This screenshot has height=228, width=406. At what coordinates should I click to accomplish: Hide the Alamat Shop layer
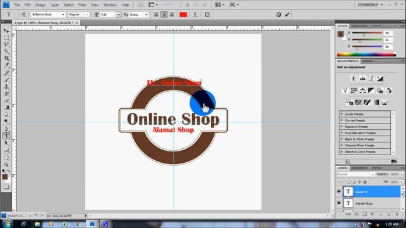339,203
